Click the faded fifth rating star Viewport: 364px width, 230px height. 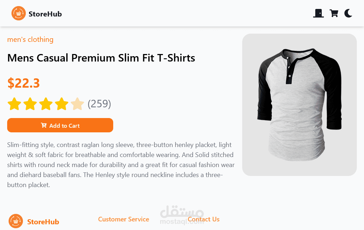77,104
